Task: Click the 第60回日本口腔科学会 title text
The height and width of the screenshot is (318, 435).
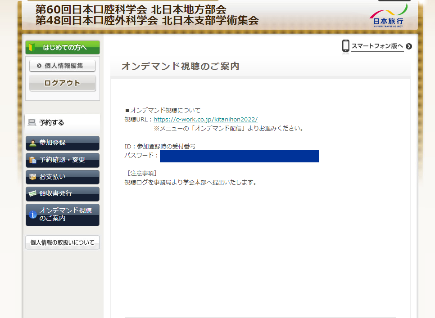Action: (x=131, y=10)
